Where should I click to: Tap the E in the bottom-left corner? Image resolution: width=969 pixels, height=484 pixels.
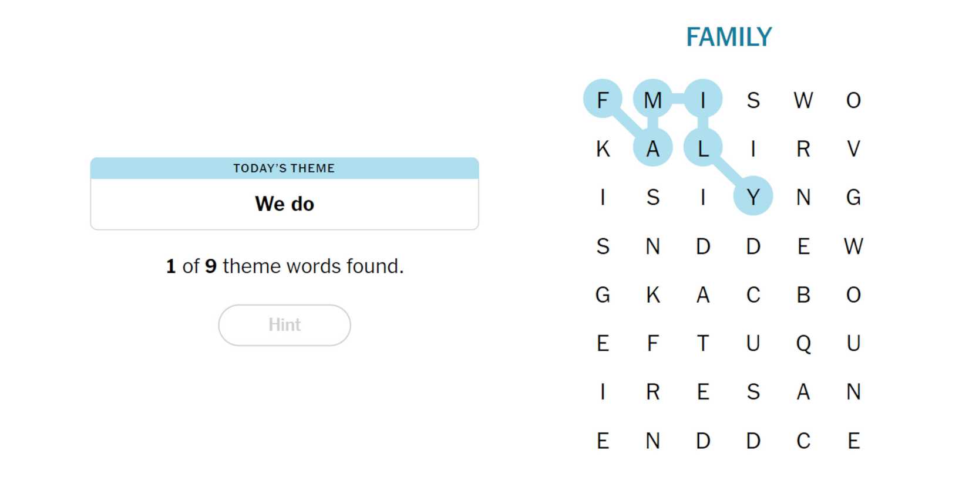(603, 441)
